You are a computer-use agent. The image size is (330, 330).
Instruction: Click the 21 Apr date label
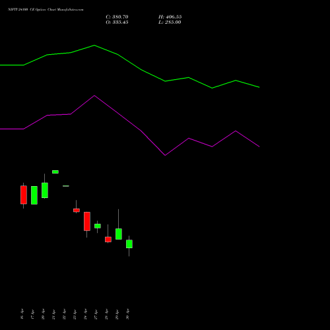(53, 314)
